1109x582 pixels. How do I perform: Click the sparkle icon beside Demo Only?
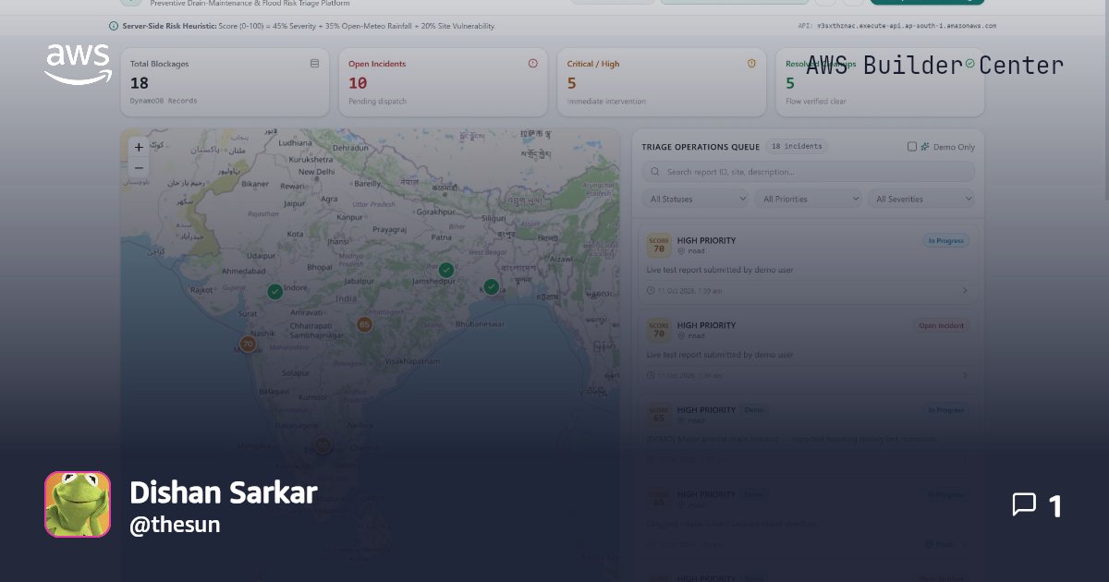tap(925, 147)
